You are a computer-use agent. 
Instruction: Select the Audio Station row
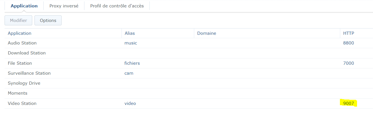[22, 43]
